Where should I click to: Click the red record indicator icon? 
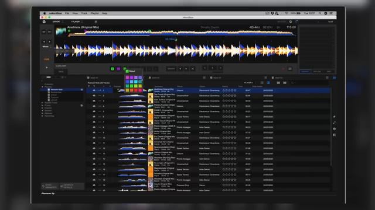(x=283, y=69)
